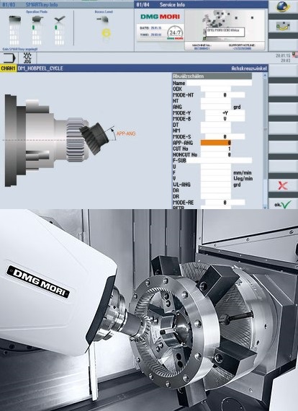Open the MODE-Y selection showing +Y

[225, 113]
